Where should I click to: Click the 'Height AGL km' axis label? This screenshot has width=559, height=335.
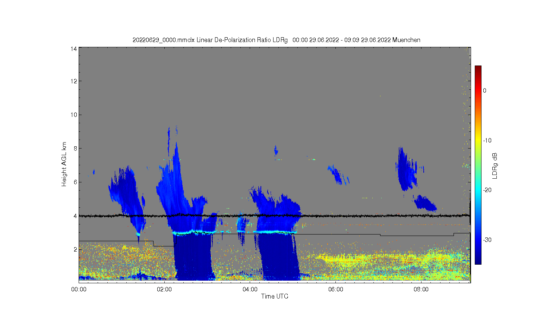(x=64, y=164)
